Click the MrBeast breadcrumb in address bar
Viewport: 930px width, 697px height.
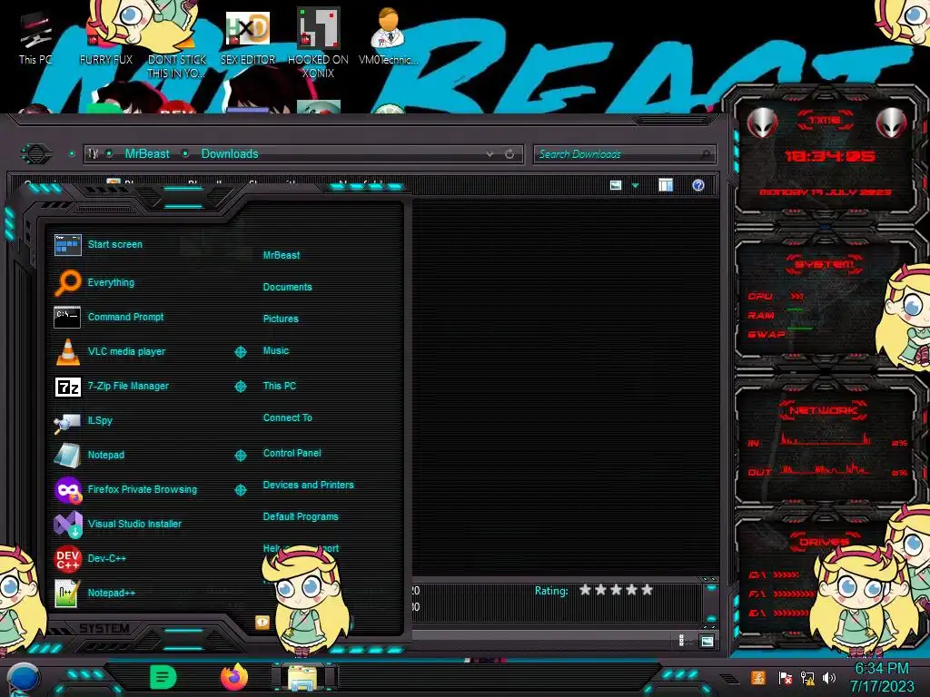147,154
